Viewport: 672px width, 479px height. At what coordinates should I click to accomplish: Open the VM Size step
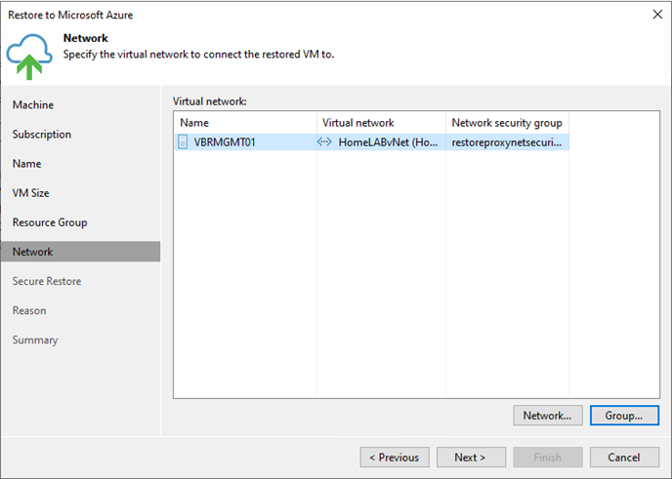coord(31,193)
